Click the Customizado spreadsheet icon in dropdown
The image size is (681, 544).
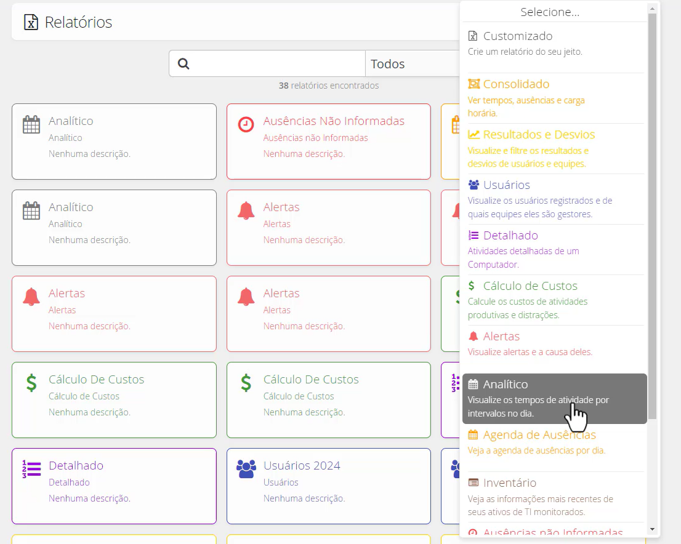click(473, 36)
